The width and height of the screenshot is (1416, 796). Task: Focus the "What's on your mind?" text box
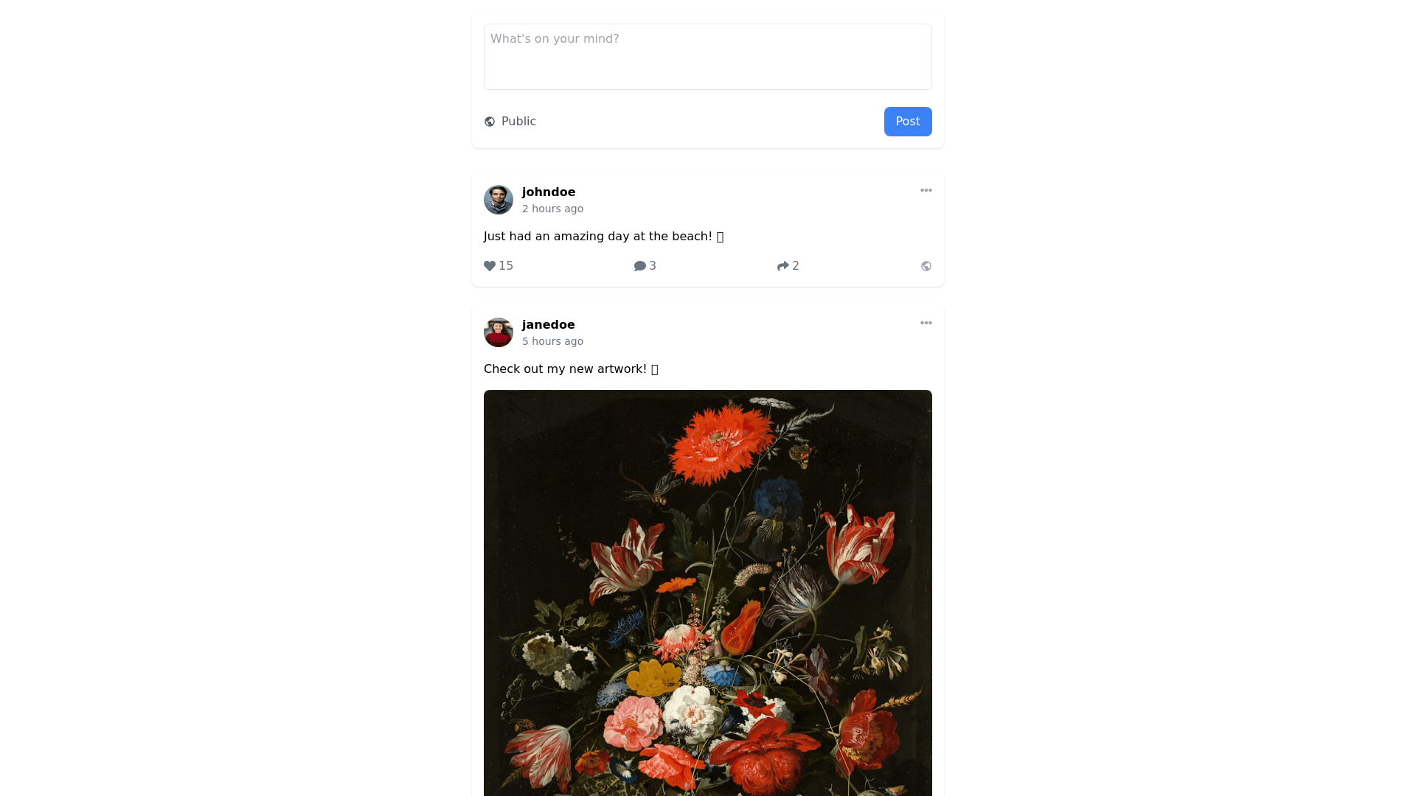click(708, 57)
